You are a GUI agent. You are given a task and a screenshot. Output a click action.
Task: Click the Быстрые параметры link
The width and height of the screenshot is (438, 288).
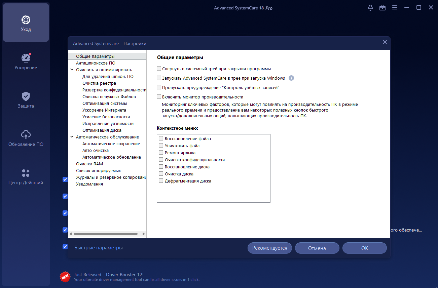[99, 248]
